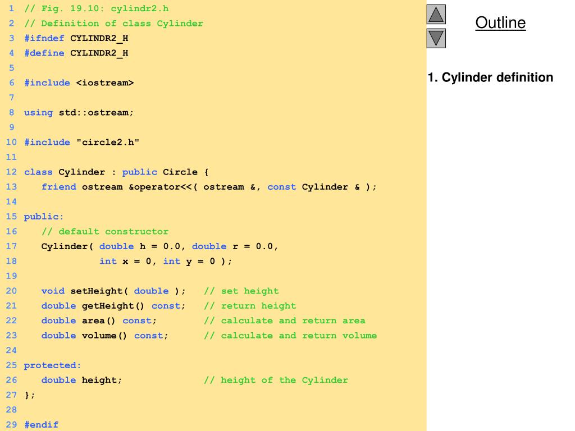The height and width of the screenshot is (431, 575).
Task: Click the '// default constructor' comment
Action: 105,232
